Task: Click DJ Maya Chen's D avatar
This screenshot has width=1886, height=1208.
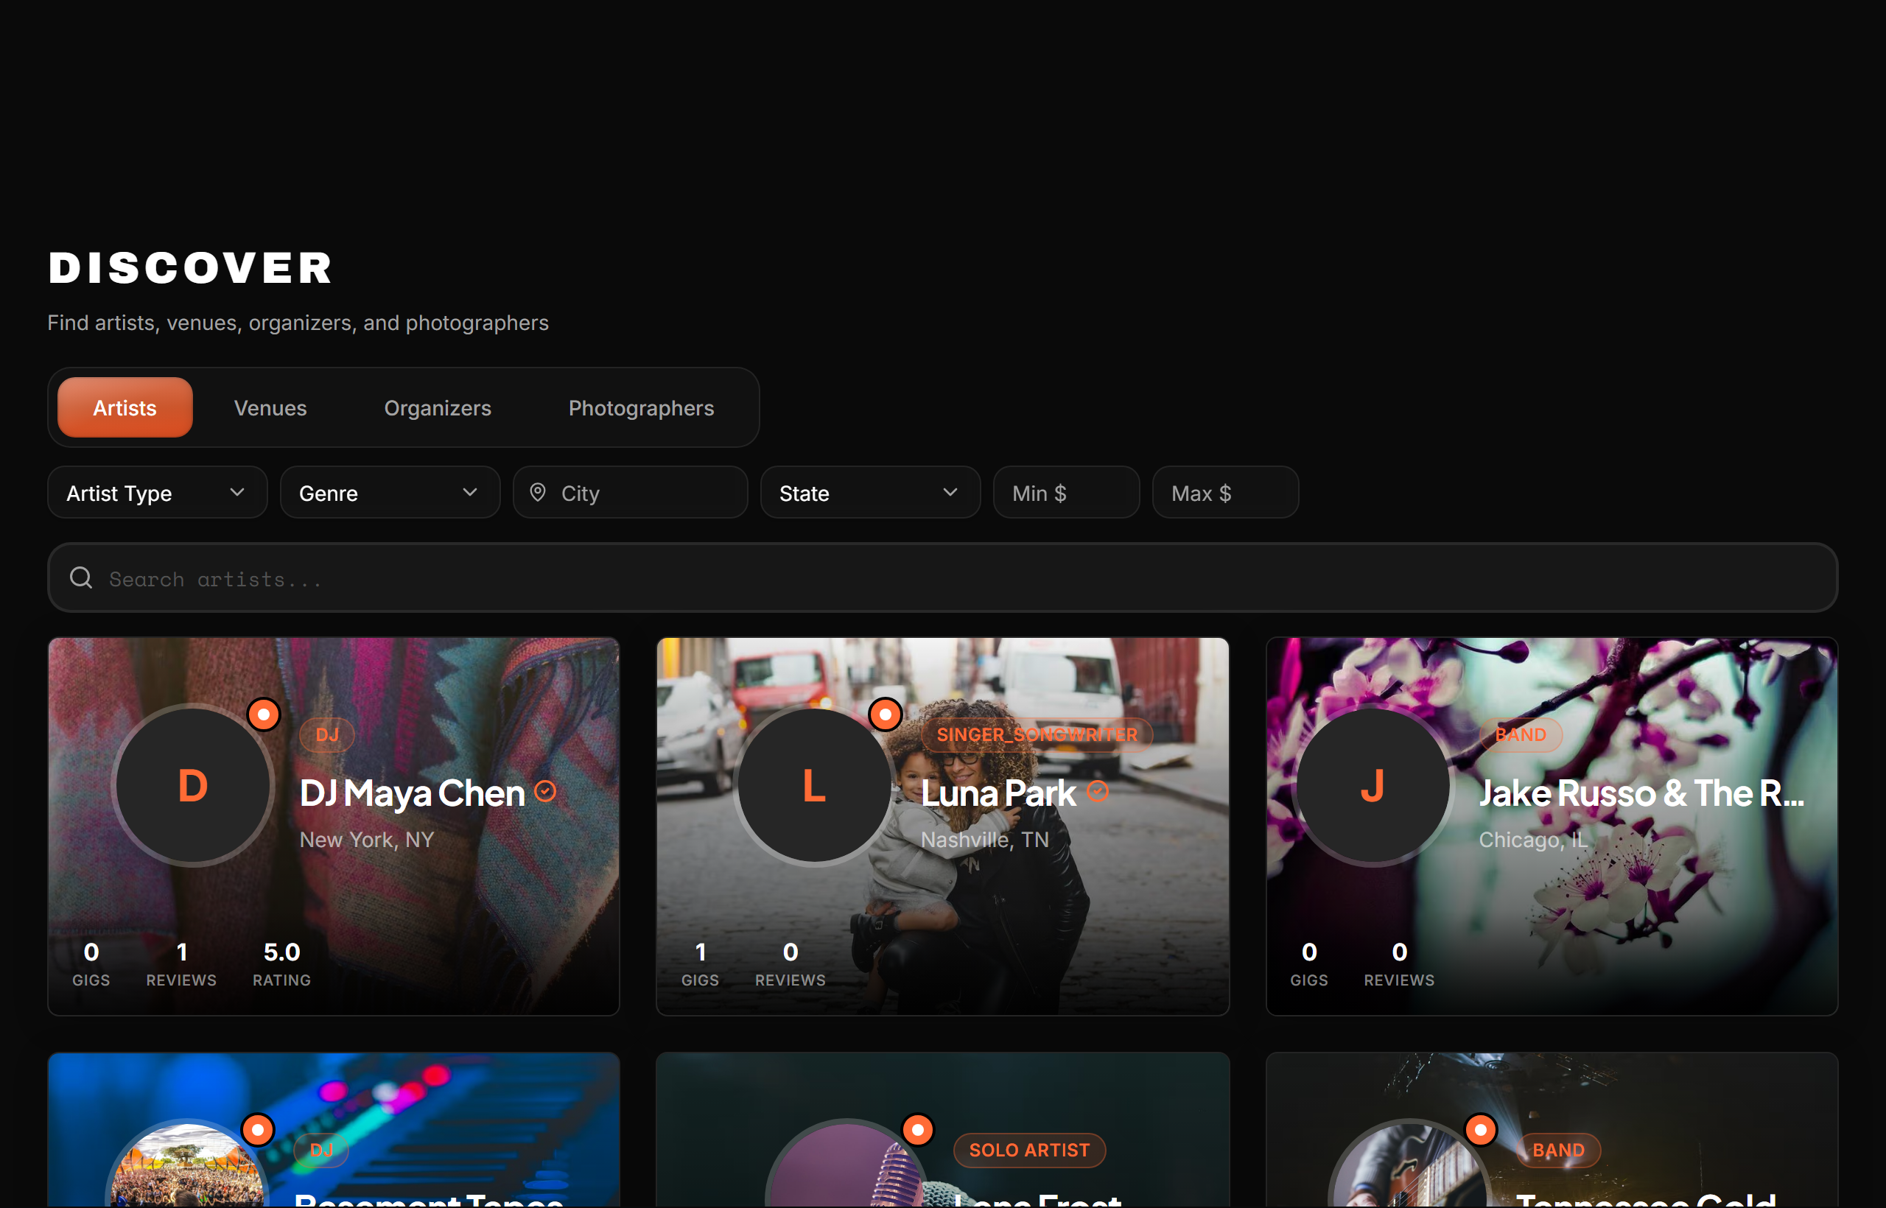Action: (x=193, y=785)
